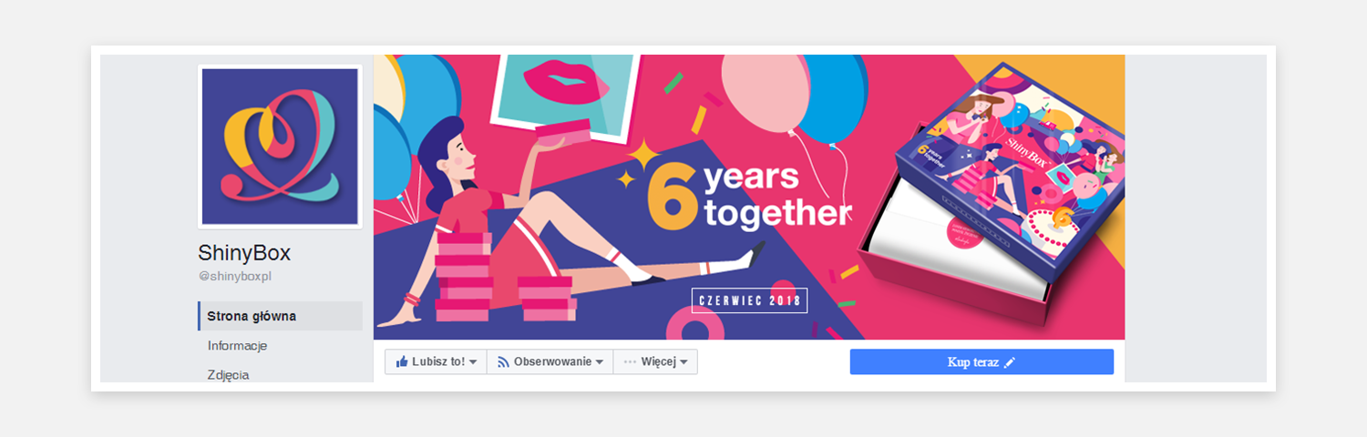Click the pencil icon on Kup teraz button
The width and height of the screenshot is (1367, 437).
(1009, 362)
